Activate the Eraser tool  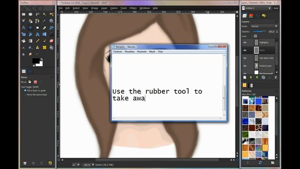(51, 41)
